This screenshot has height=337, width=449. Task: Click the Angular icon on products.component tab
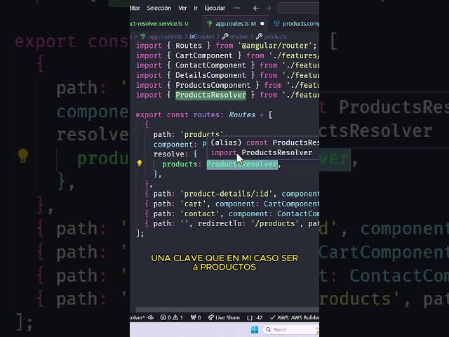pyautogui.click(x=276, y=24)
